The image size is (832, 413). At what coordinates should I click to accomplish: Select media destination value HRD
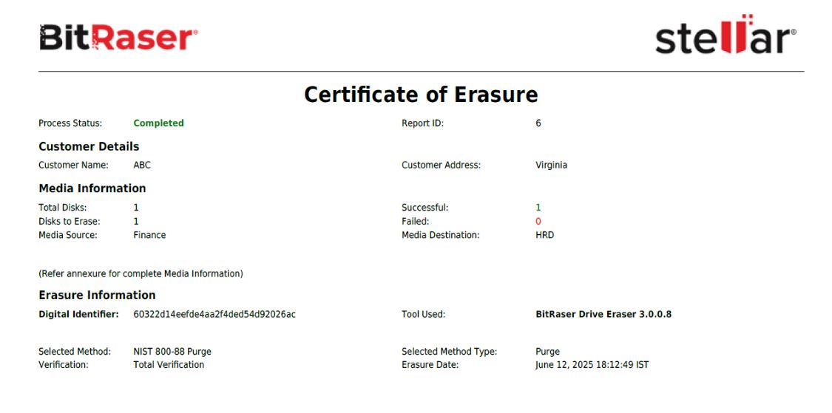tap(545, 235)
